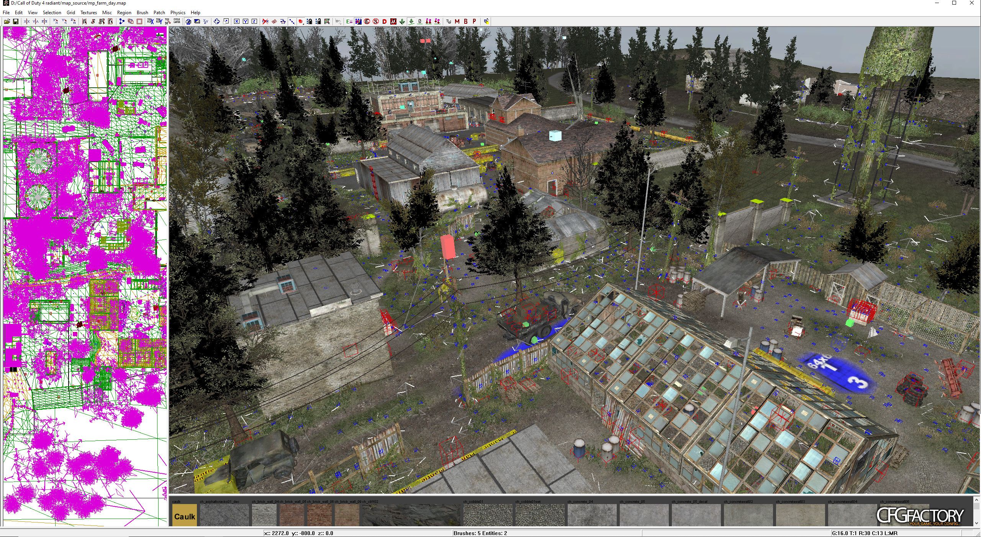This screenshot has width=981, height=537.
Task: Toggle the crossed-out E filter
Action: pyautogui.click(x=367, y=21)
